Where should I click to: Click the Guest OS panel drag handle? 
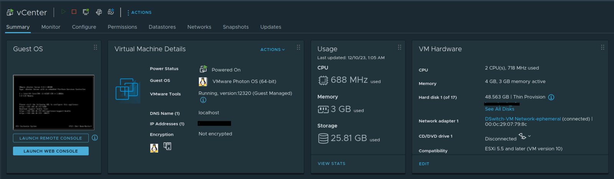(x=95, y=47)
